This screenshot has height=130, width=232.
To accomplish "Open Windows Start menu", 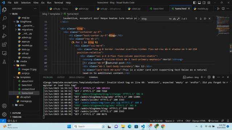I will (69, 126).
